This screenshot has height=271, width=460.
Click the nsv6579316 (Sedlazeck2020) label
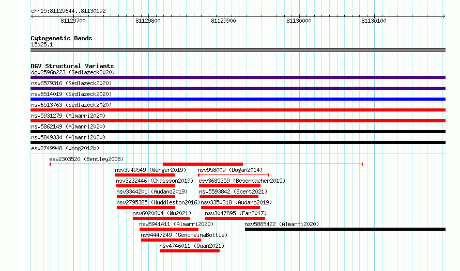[71, 83]
